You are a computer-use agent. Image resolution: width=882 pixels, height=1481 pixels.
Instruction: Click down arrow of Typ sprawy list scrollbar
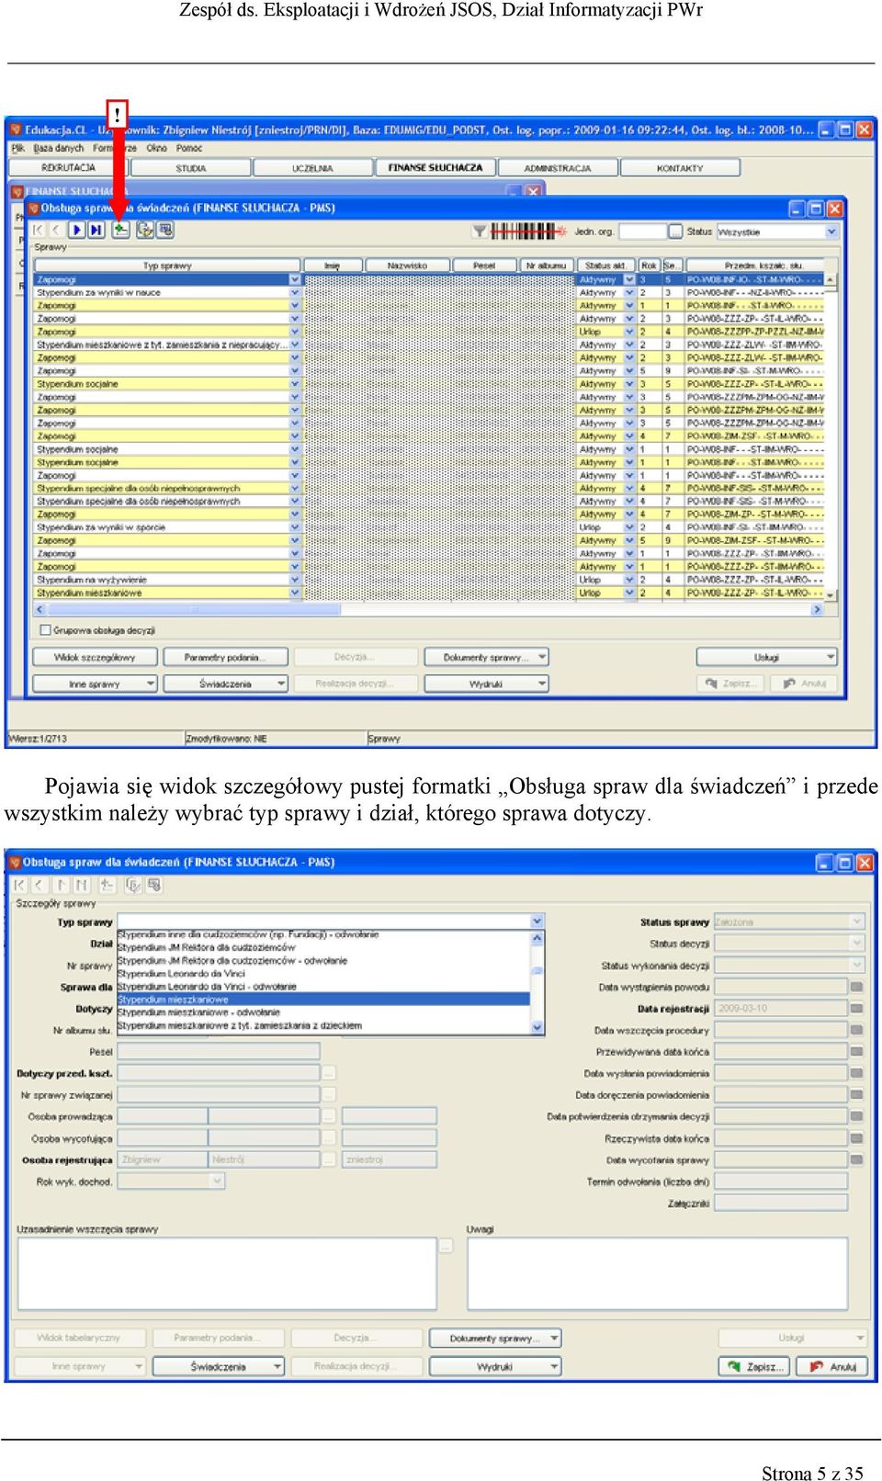537,1028
